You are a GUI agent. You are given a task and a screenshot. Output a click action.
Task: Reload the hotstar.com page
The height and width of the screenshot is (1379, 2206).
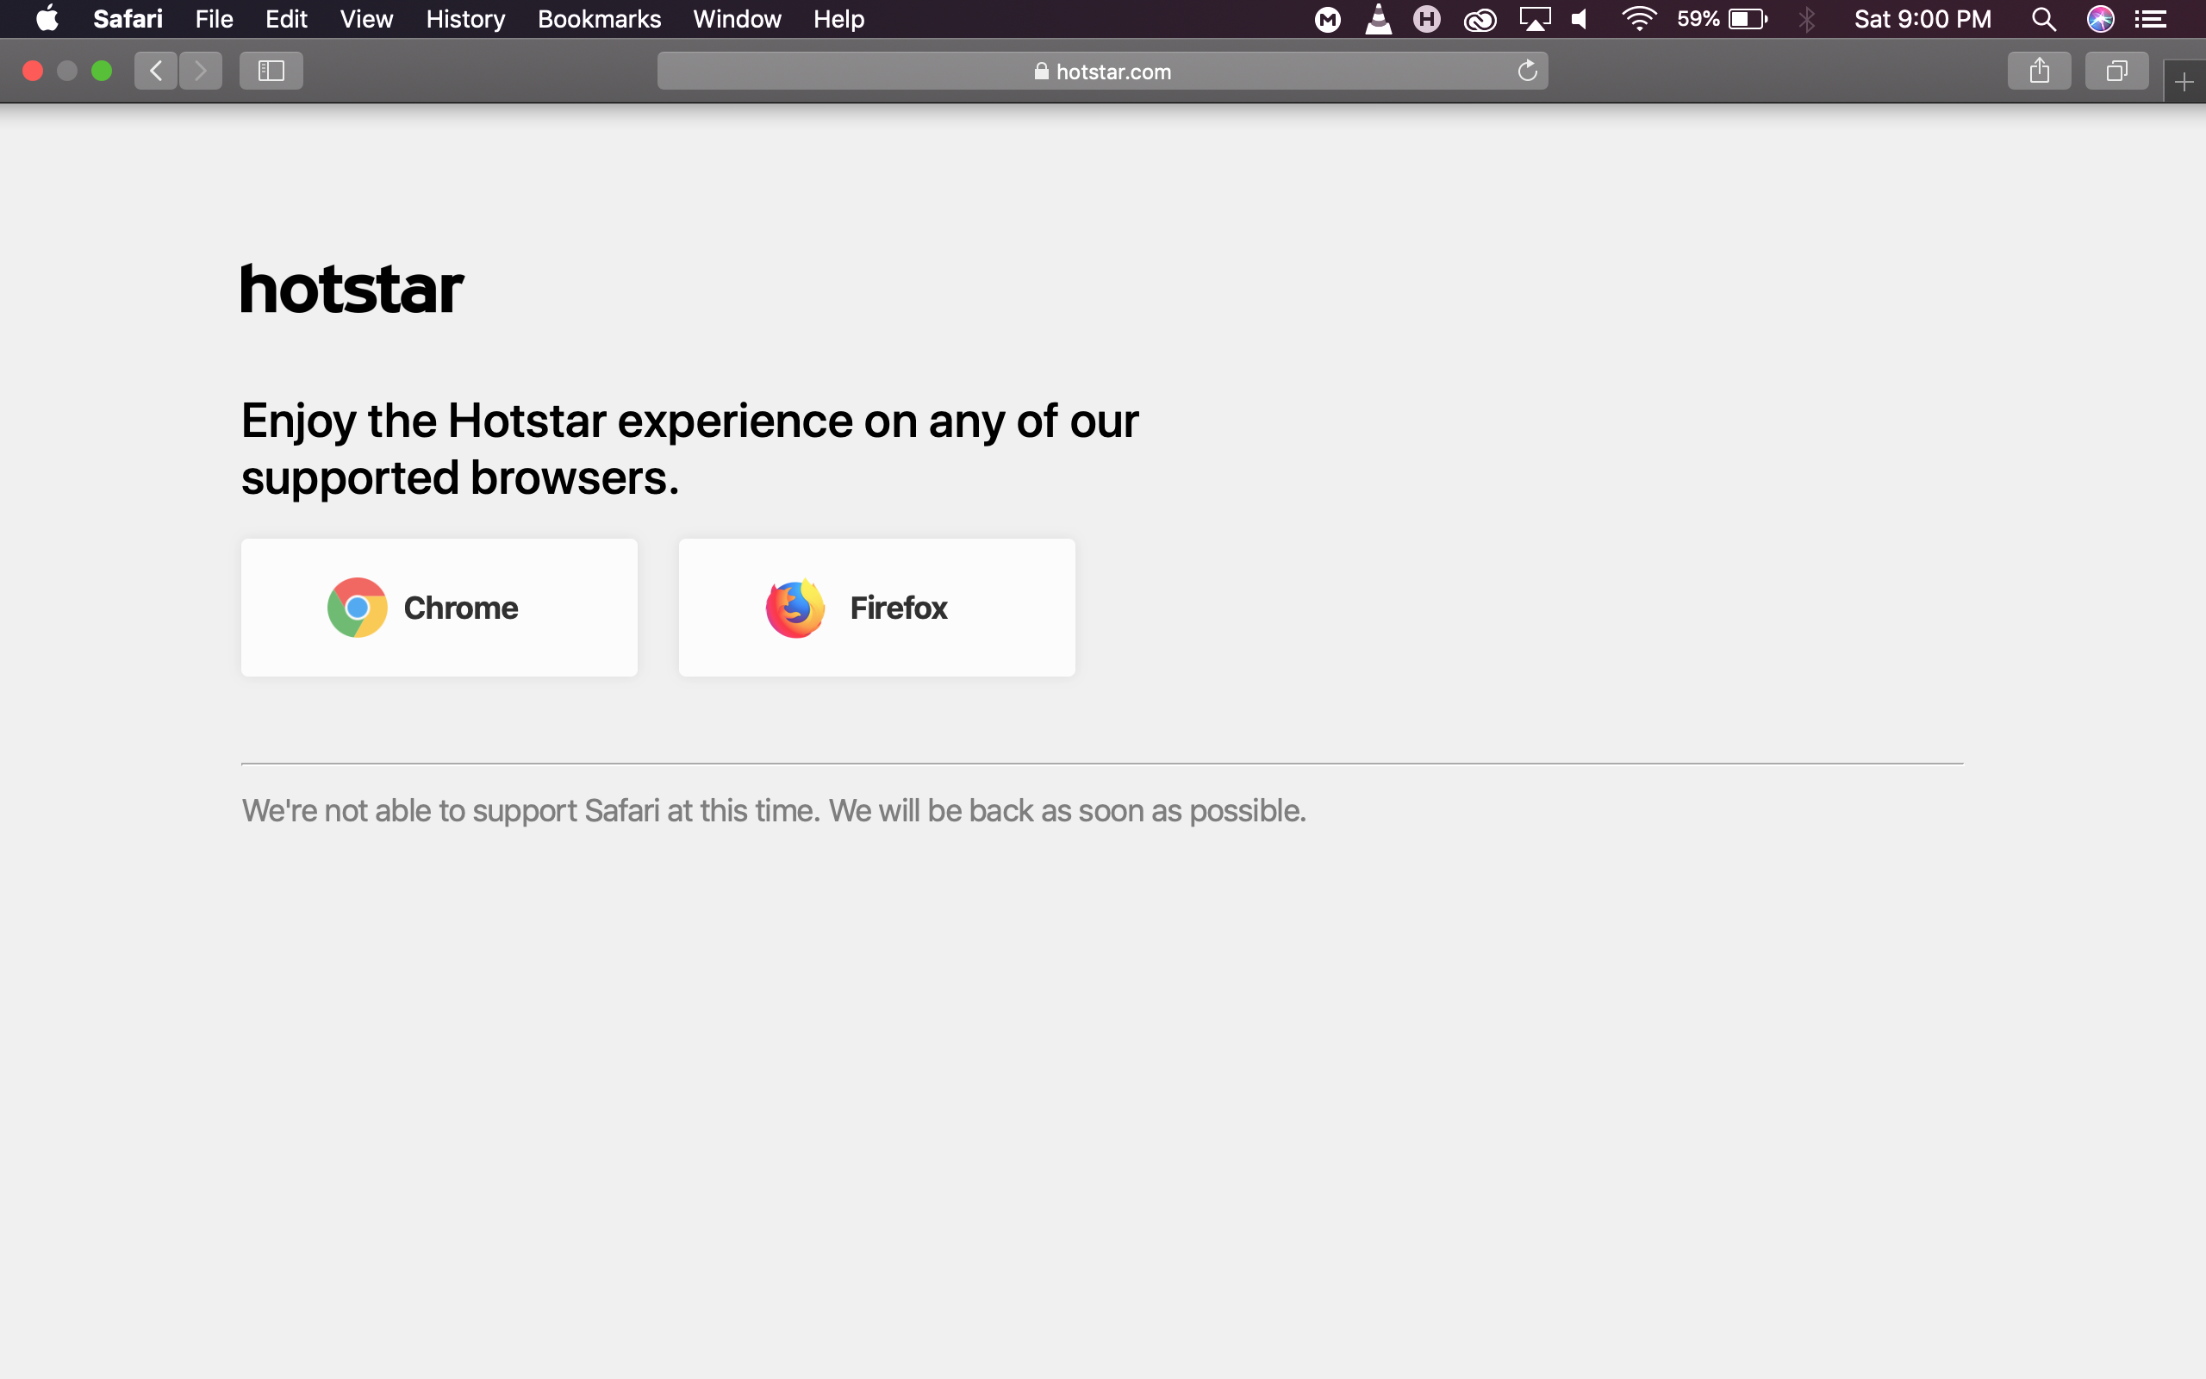point(1528,70)
